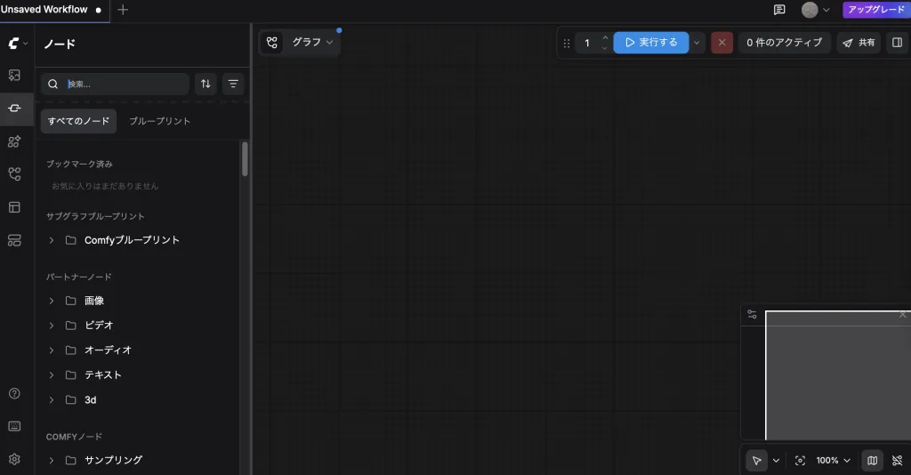The height and width of the screenshot is (475, 911).
Task: Toggle the minimap visibility button
Action: click(872, 460)
